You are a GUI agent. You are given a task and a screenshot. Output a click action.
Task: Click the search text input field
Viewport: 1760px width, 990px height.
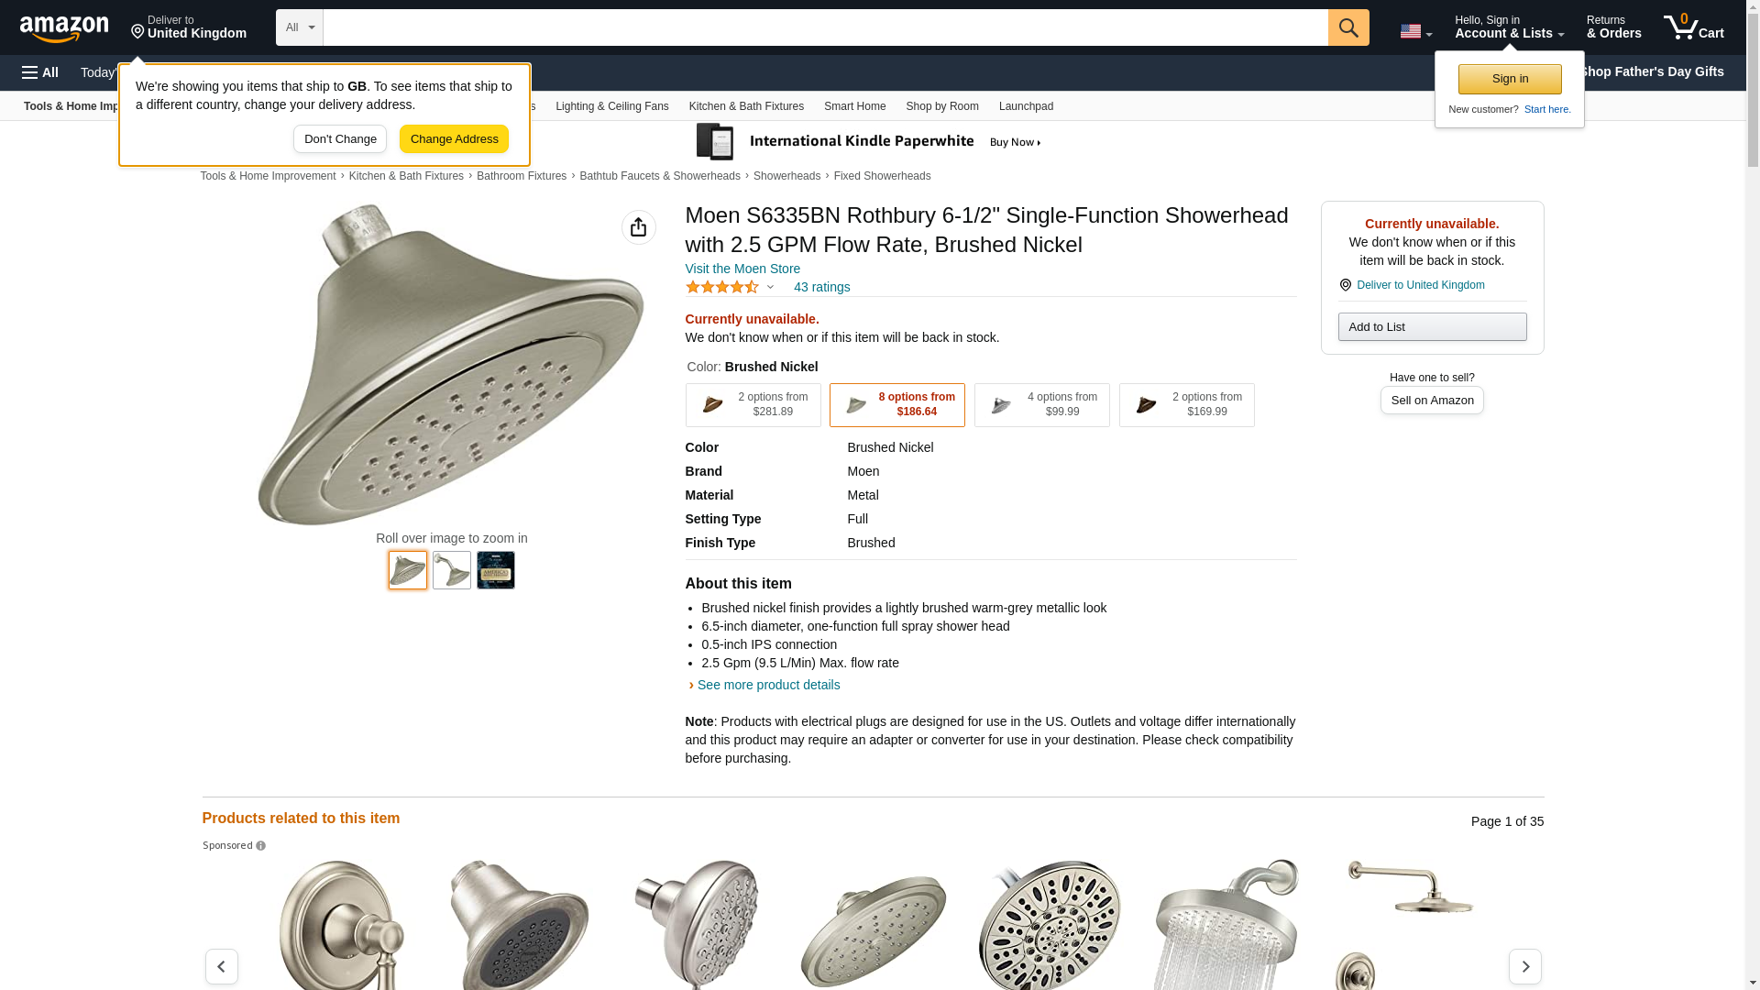click(825, 27)
